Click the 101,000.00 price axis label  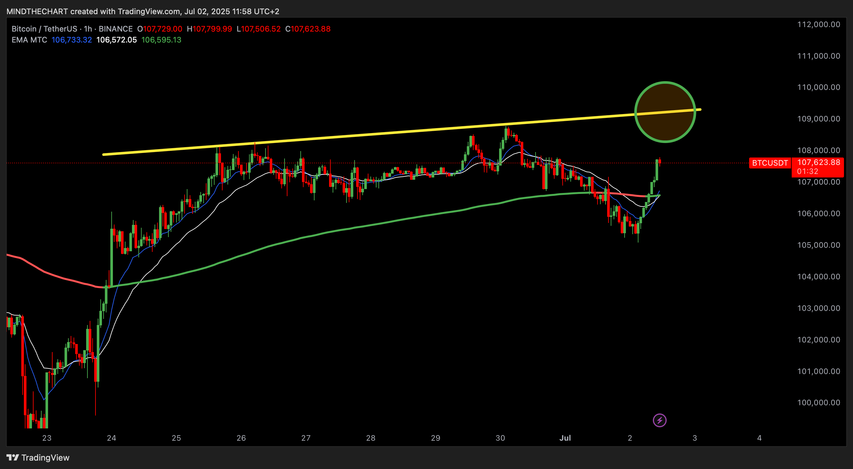pos(818,371)
